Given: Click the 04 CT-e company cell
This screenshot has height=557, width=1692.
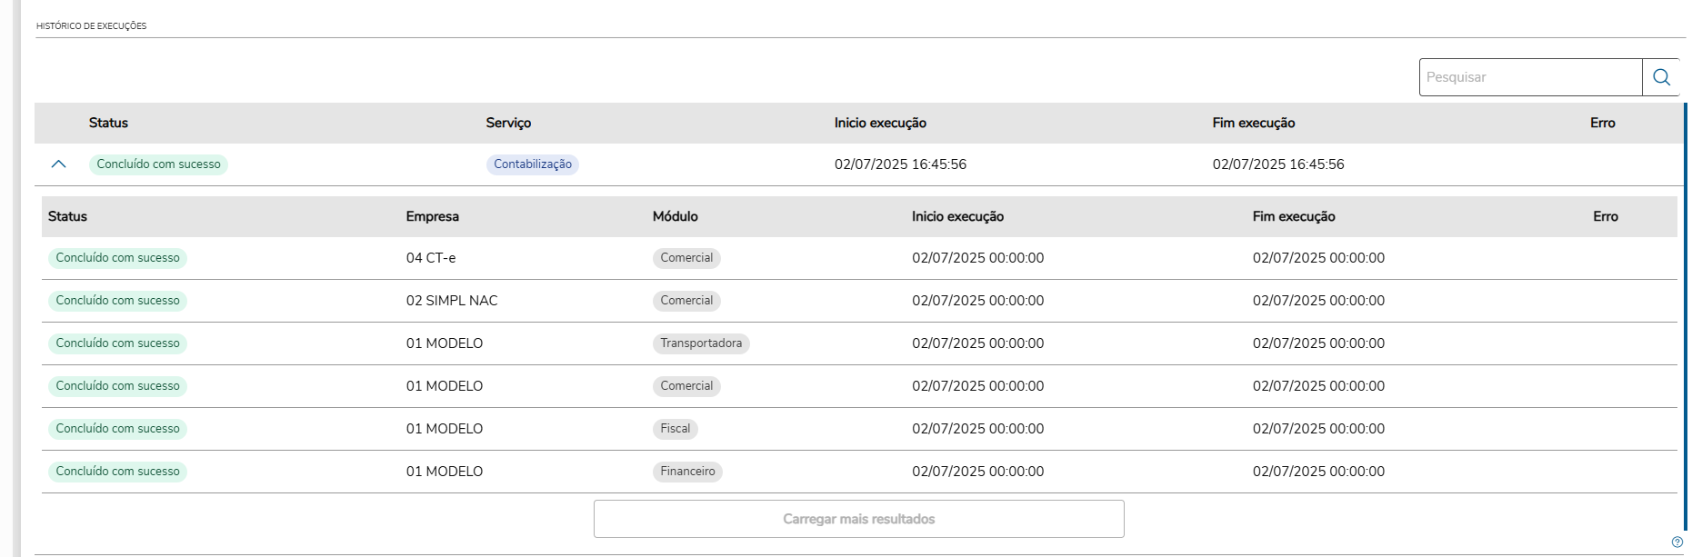Looking at the screenshot, I should [x=431, y=258].
